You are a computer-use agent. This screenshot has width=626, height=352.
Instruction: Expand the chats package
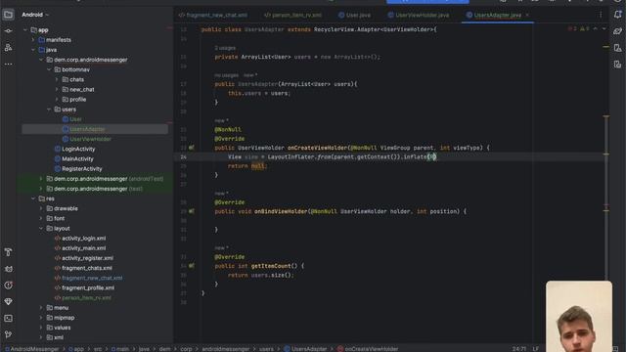tap(57, 79)
